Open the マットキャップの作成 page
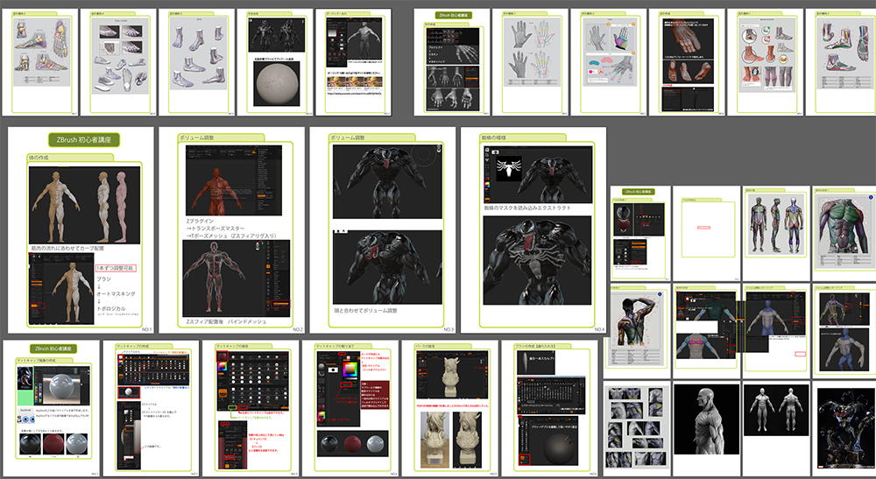This screenshot has width=876, height=479. pyautogui.click(x=151, y=409)
